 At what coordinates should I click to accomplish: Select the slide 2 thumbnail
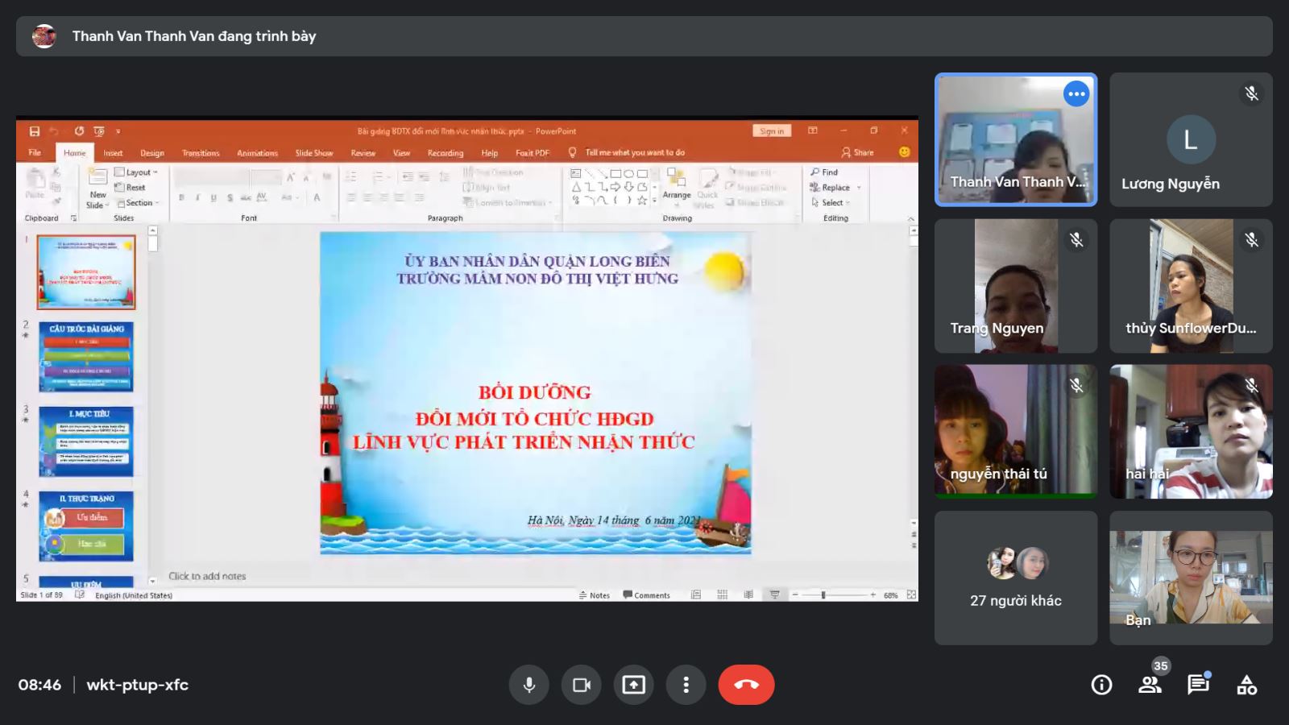[x=86, y=357]
